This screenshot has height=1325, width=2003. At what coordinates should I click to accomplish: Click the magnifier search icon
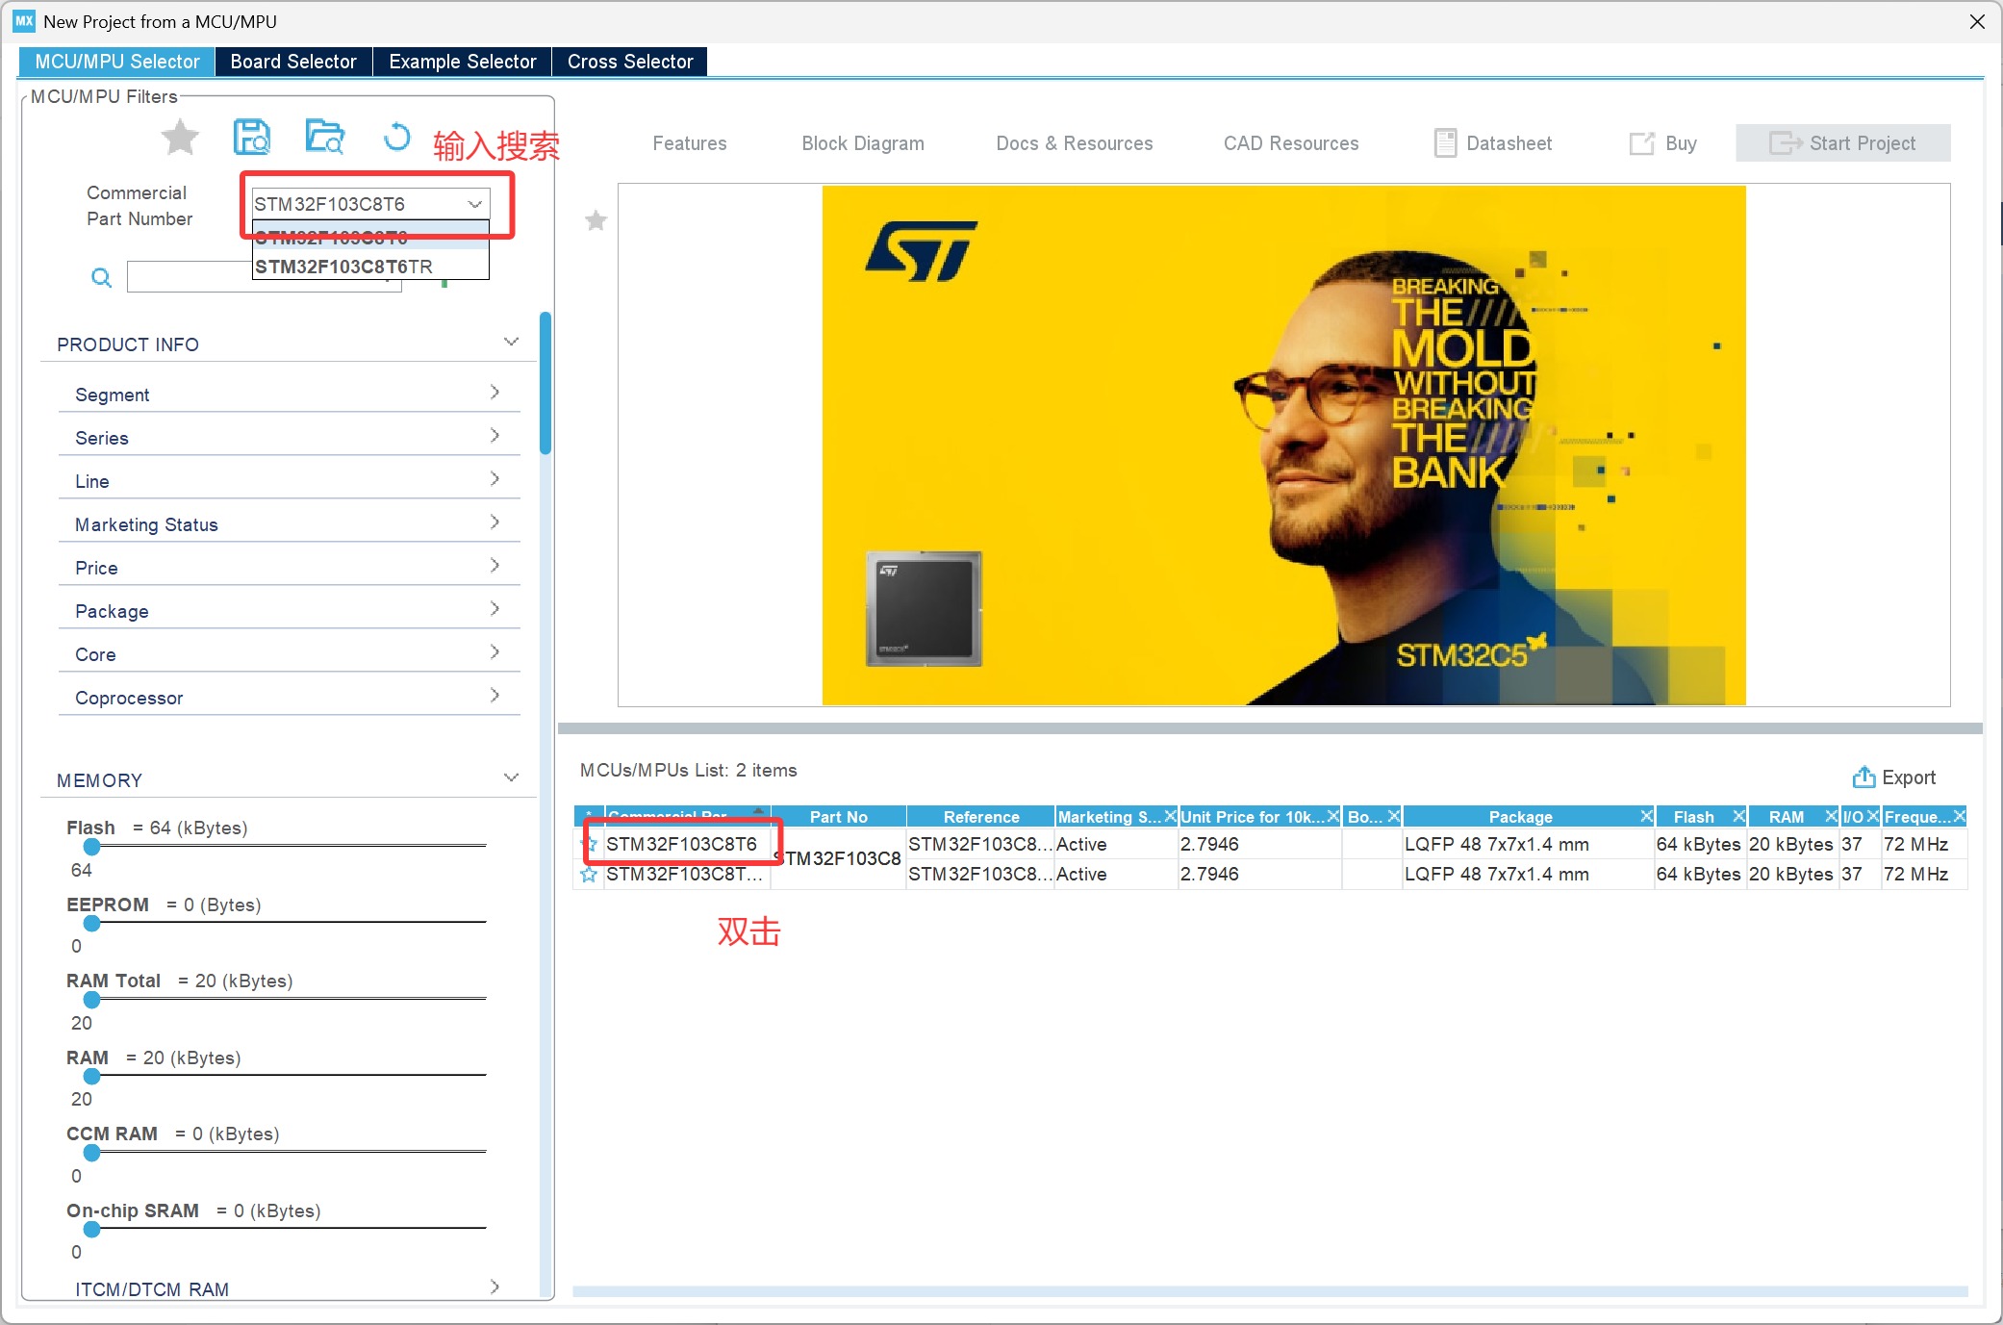[101, 278]
